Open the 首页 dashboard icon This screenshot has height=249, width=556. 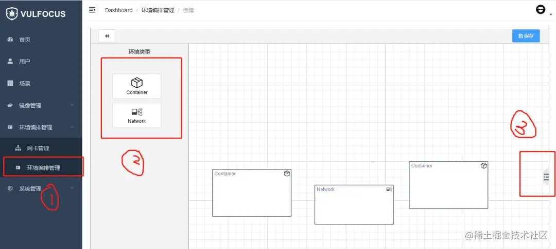(x=10, y=39)
